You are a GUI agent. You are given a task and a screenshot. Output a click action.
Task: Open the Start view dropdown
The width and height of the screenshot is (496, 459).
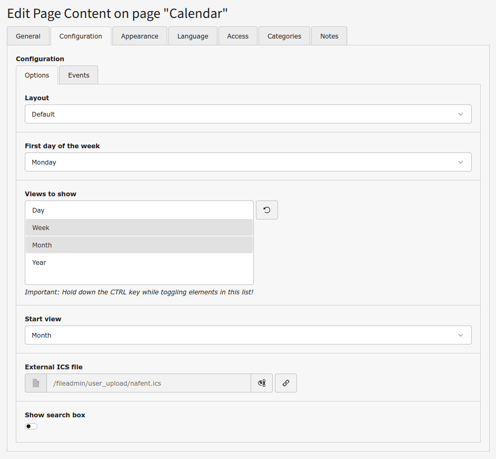tap(248, 335)
